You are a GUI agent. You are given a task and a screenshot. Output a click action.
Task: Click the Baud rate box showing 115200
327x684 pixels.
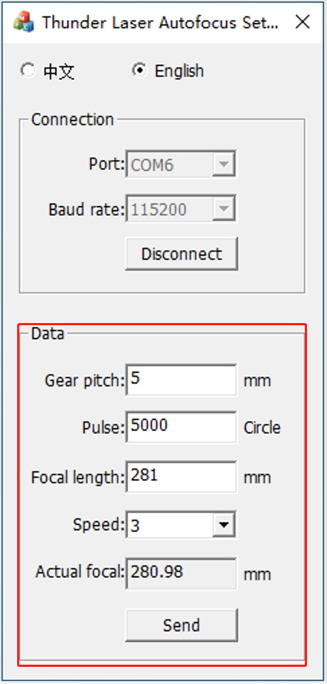pyautogui.click(x=170, y=209)
